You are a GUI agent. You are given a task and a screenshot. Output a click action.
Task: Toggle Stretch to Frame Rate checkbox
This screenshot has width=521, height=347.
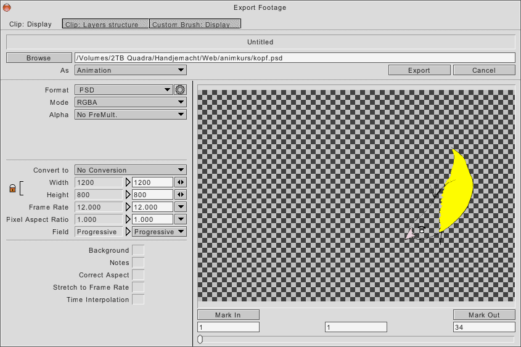point(138,287)
